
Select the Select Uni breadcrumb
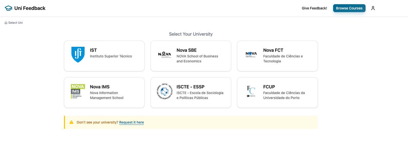(15, 23)
